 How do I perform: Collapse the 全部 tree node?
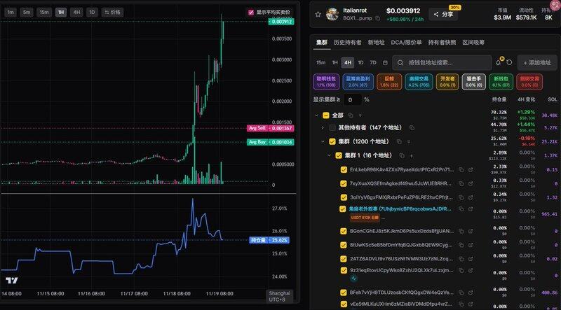(316, 115)
